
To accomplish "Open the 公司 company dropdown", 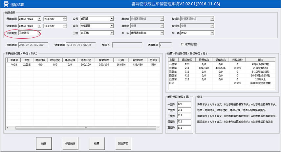I will click(112, 19).
